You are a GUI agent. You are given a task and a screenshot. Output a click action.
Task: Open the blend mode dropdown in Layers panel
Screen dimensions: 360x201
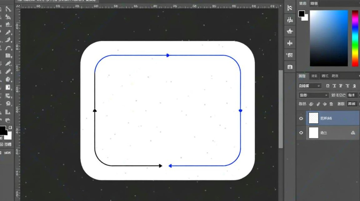tap(313, 95)
